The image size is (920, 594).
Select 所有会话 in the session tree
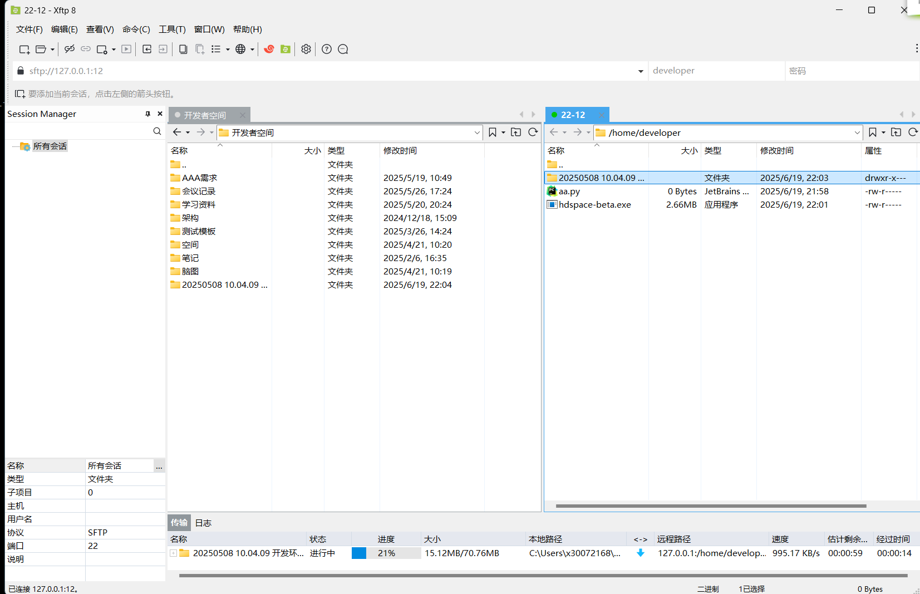50,146
